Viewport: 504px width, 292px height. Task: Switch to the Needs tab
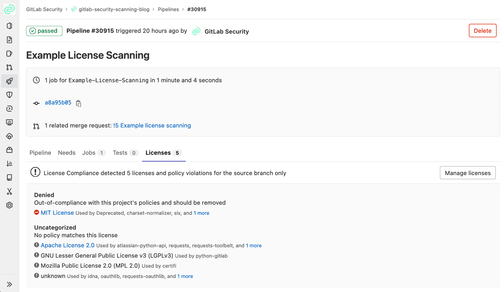(67, 153)
